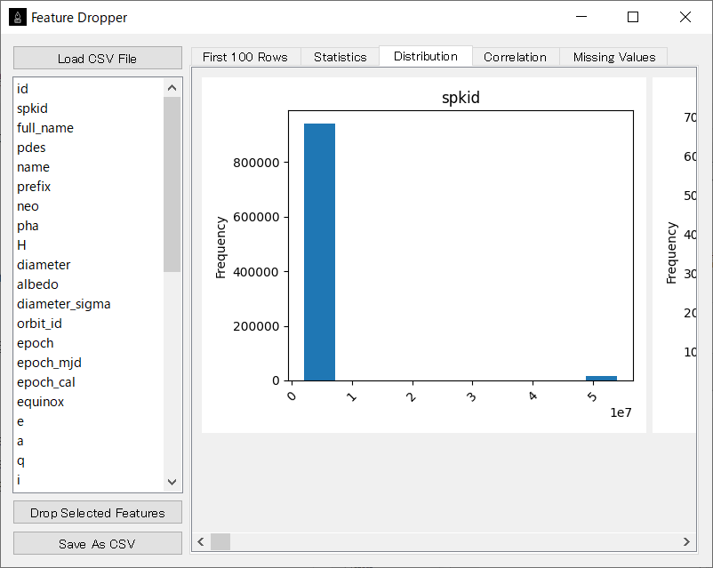Viewport: 713px width, 568px height.
Task: Select the diameter_sigma feature
Action: coord(89,304)
